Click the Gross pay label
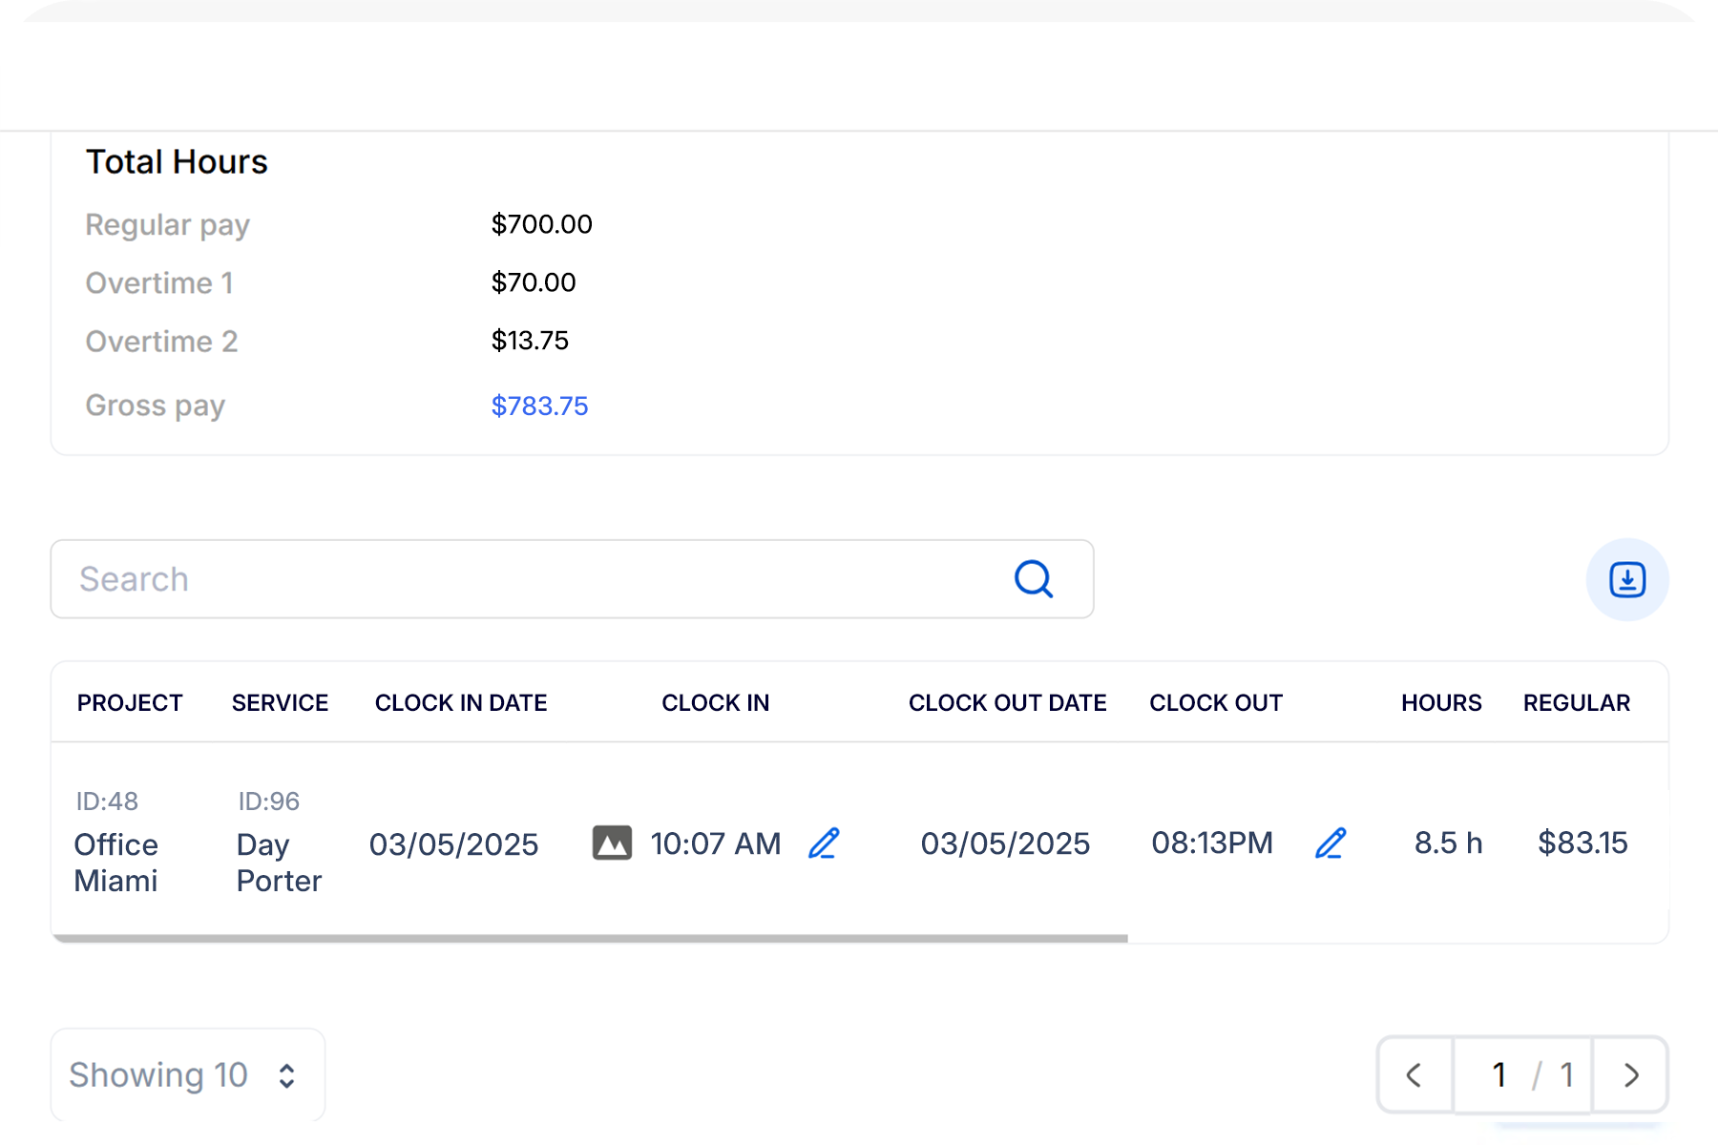 point(156,406)
